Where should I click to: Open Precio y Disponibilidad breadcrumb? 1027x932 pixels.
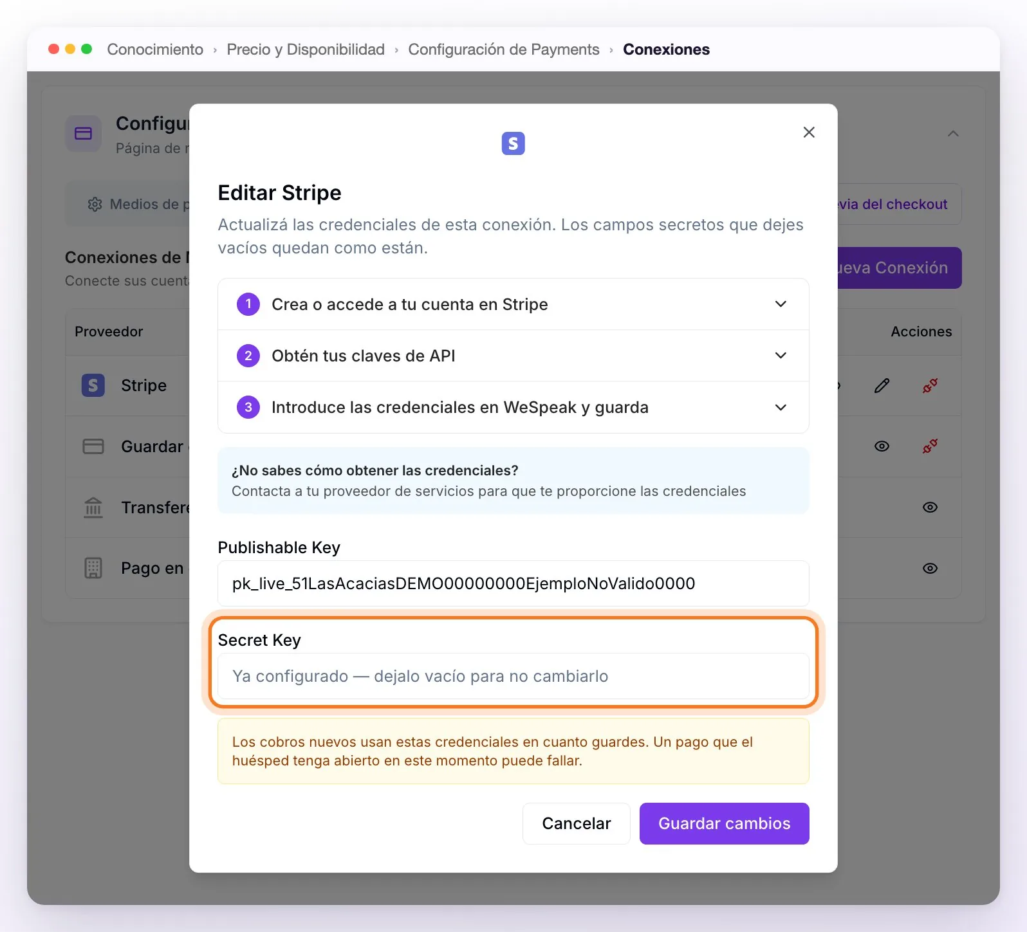pos(306,50)
